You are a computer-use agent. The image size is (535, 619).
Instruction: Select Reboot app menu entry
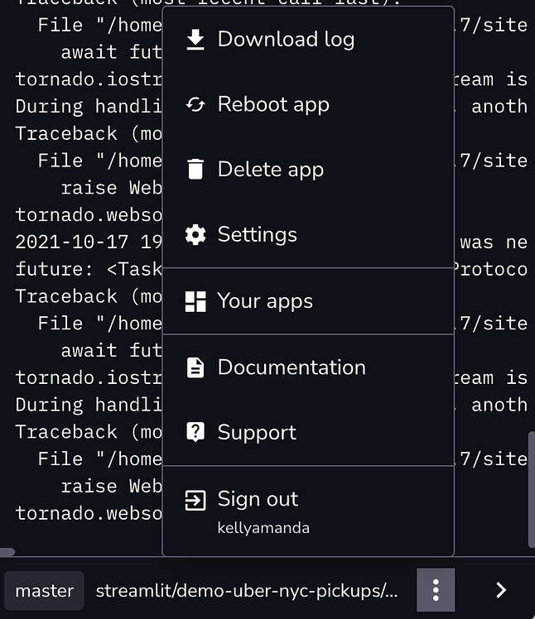click(x=273, y=104)
